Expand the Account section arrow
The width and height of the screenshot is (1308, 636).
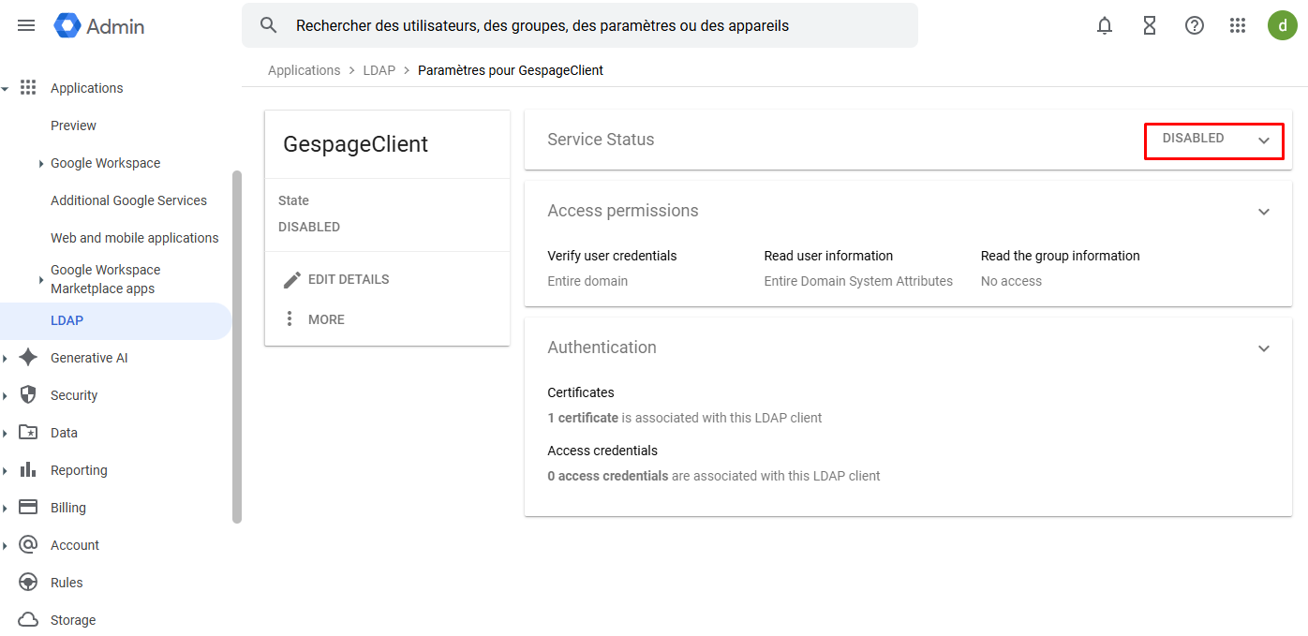5,545
